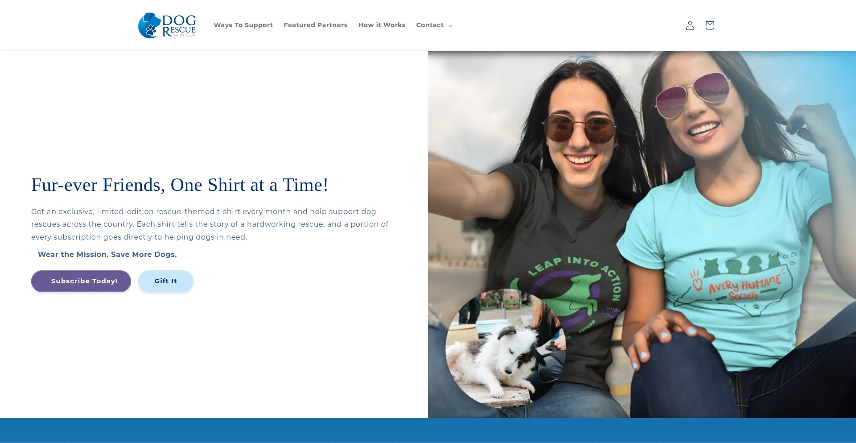Click the Gift It button
The width and height of the screenshot is (856, 443).
point(166,281)
